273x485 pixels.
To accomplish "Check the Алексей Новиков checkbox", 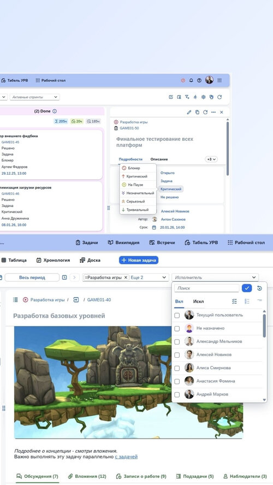I will tap(177, 355).
